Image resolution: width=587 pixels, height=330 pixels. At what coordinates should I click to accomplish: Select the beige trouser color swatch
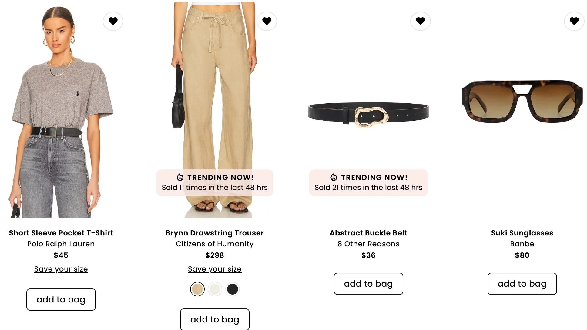[197, 289]
